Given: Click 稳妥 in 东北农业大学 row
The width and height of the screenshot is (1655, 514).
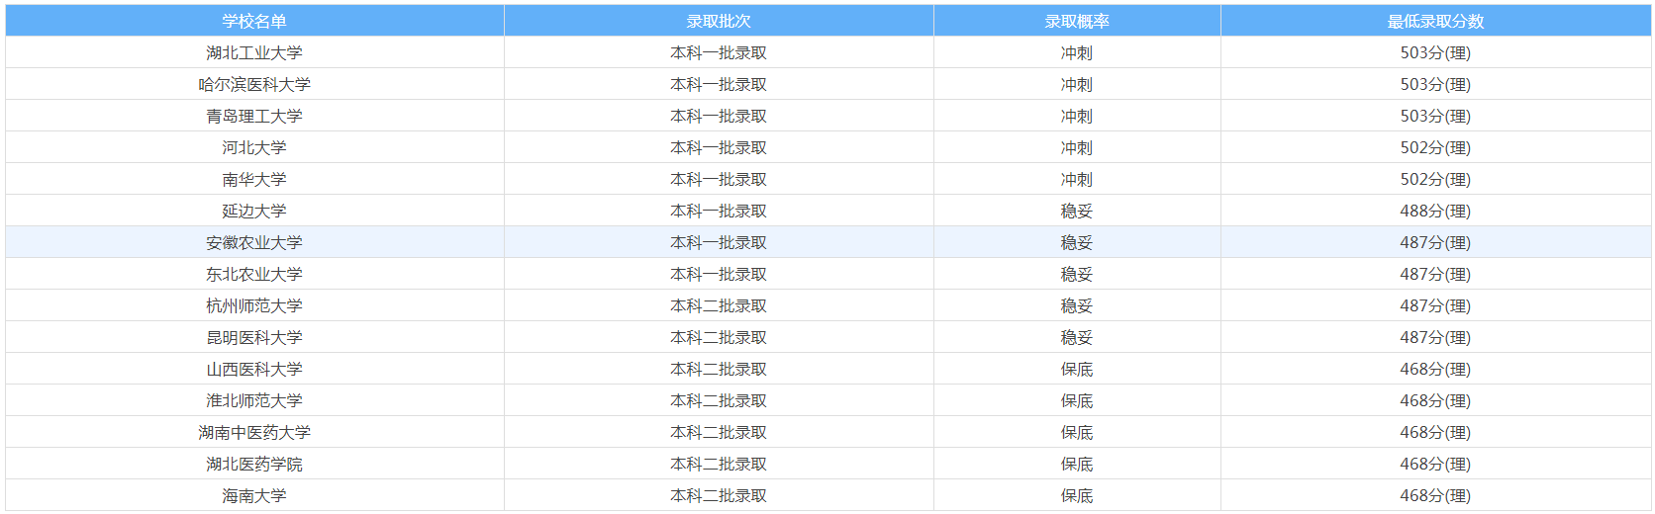Looking at the screenshot, I should coord(1077,274).
